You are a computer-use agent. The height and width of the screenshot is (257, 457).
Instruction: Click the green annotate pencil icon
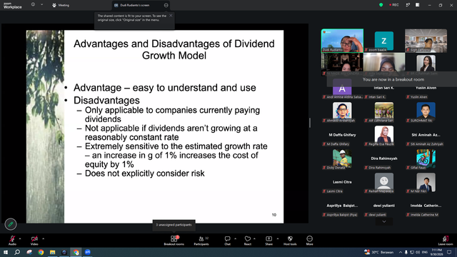click(x=11, y=224)
